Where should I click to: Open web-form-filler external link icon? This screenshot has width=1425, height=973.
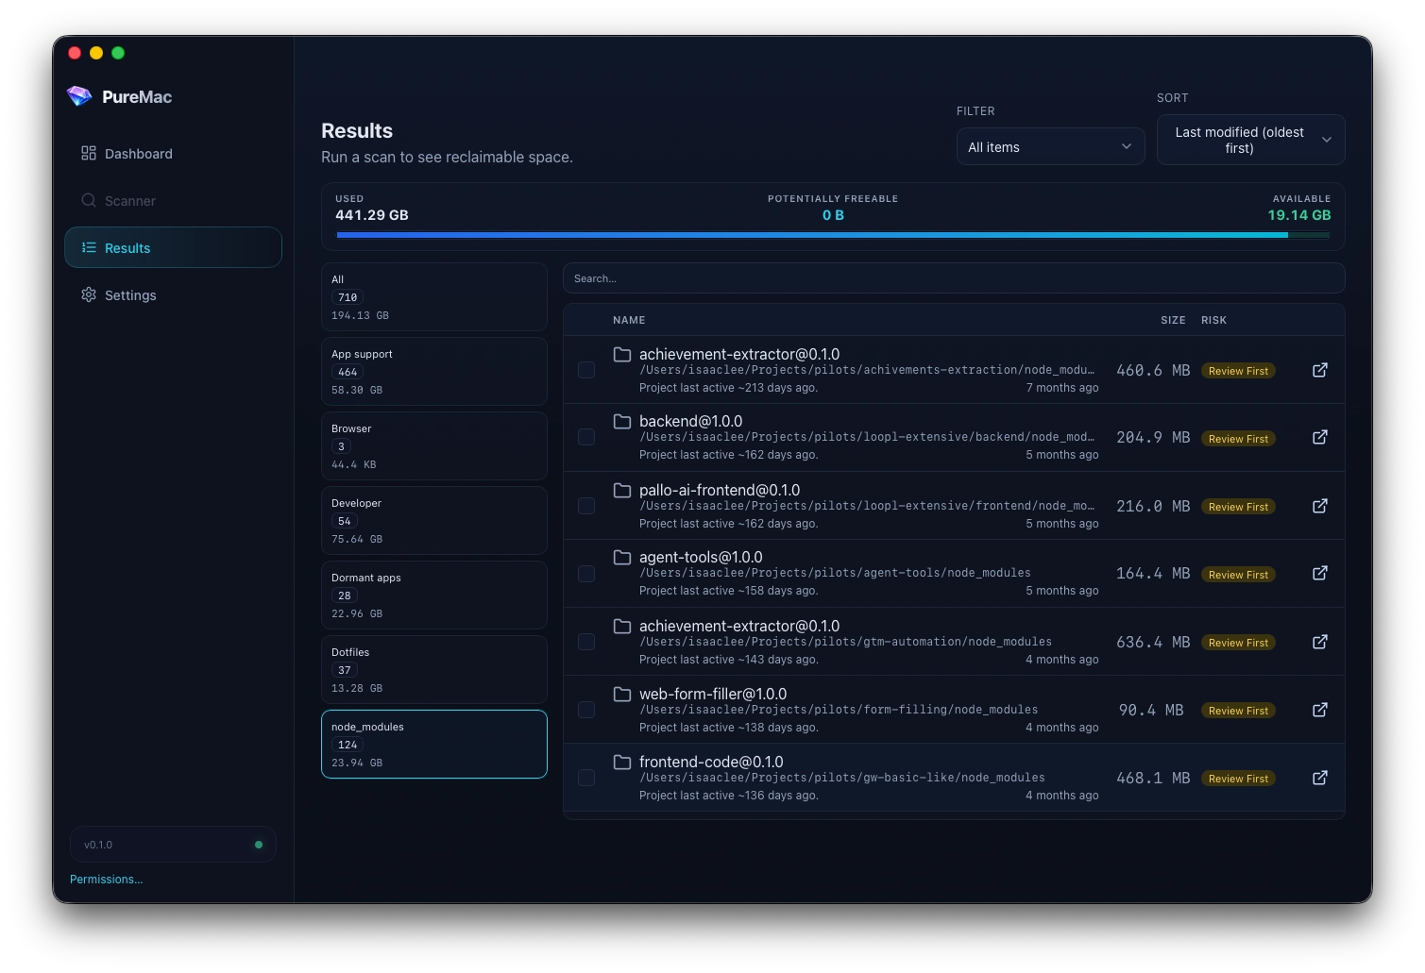(1320, 710)
